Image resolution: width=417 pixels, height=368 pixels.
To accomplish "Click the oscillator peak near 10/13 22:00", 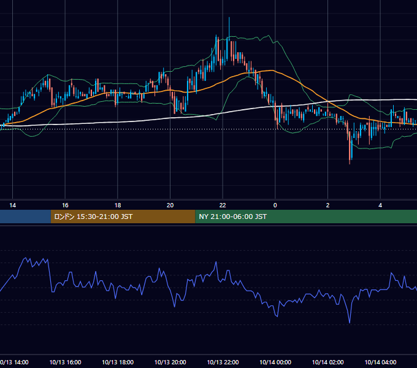I will point(216,263).
